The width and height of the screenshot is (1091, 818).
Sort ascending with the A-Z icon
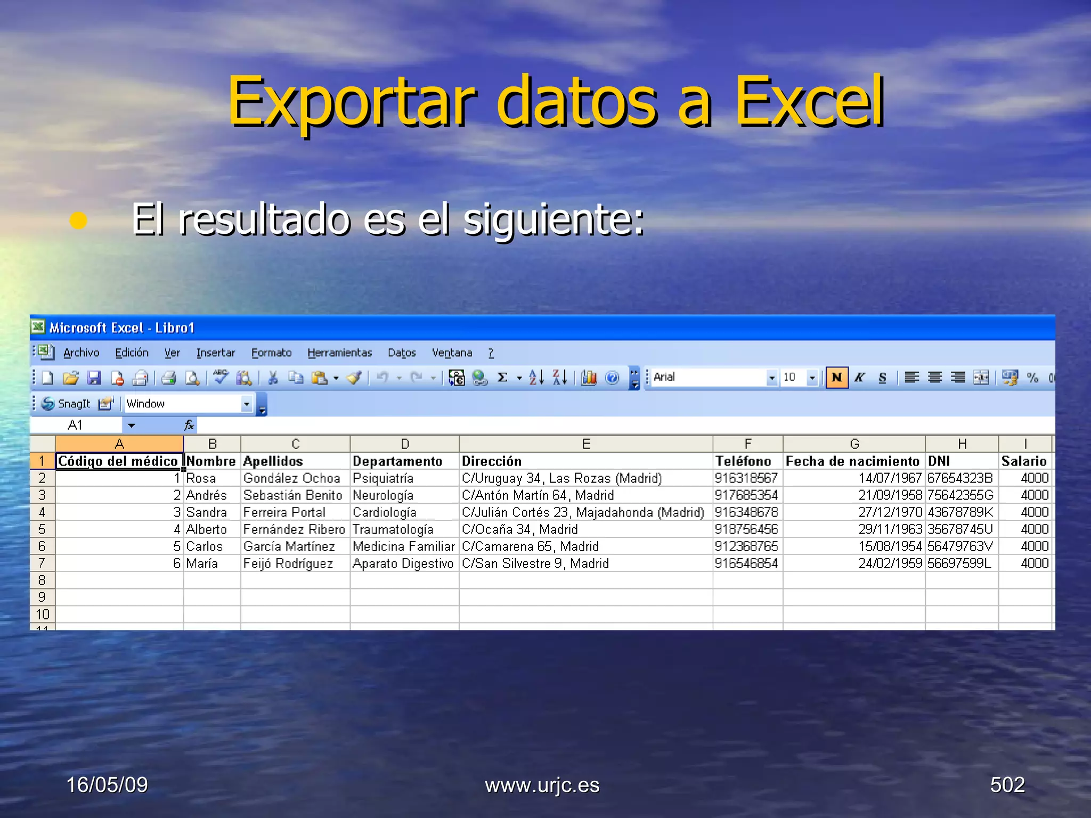536,378
